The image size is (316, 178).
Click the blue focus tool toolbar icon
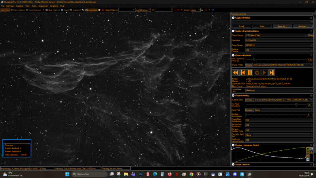[x=213, y=10]
